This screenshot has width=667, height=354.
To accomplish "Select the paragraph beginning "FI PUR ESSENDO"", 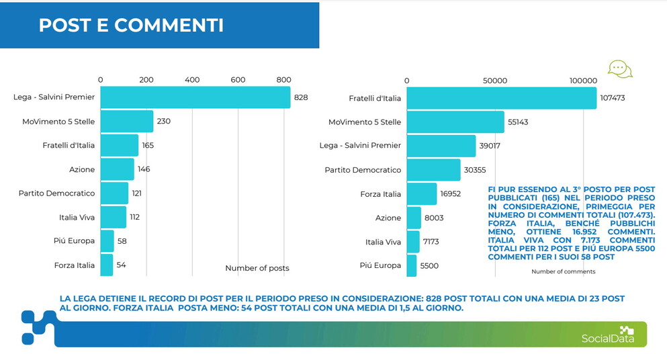I will pyautogui.click(x=571, y=223).
